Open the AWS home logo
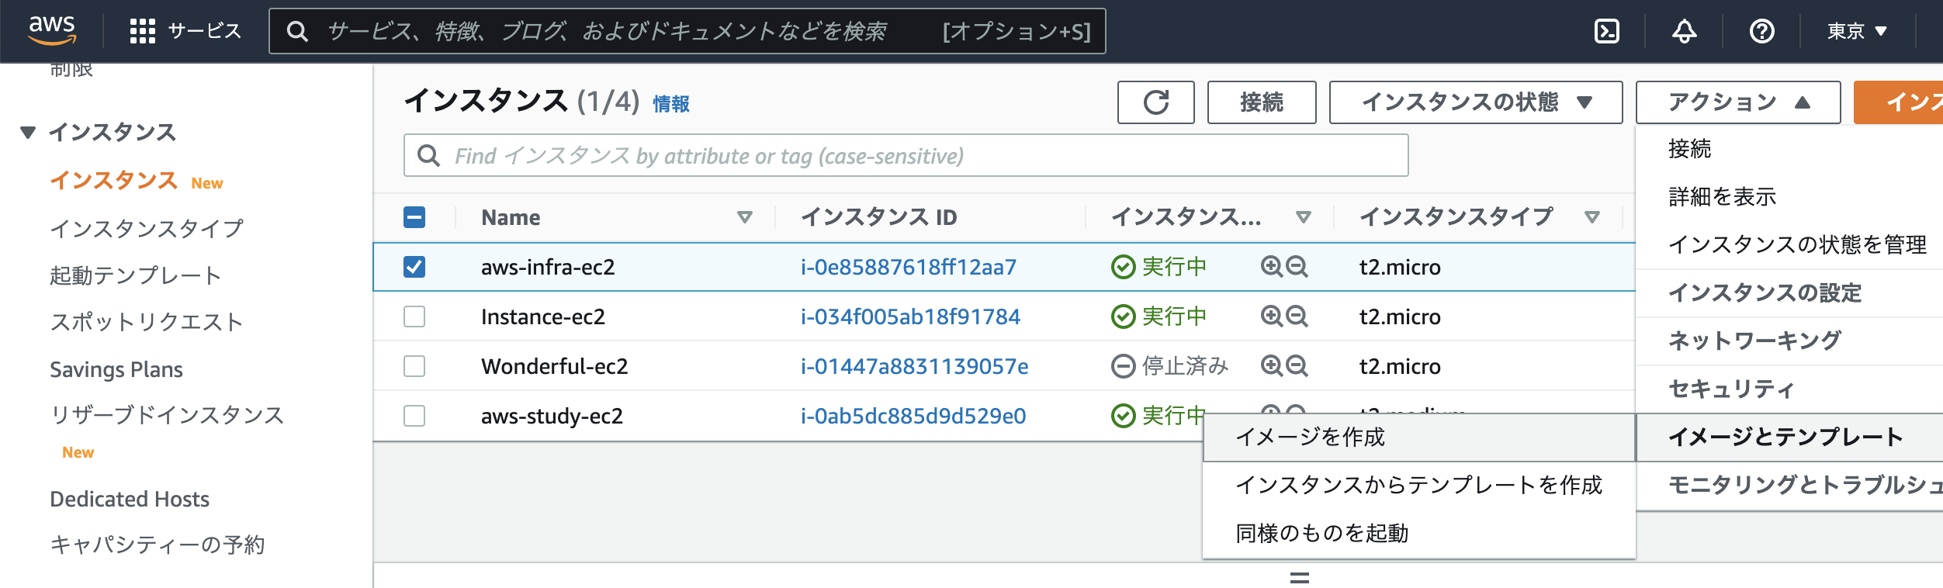Screen dimensions: 1943x588 (x=52, y=30)
